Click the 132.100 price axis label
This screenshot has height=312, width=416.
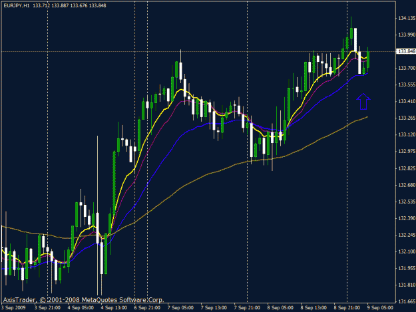(x=407, y=251)
